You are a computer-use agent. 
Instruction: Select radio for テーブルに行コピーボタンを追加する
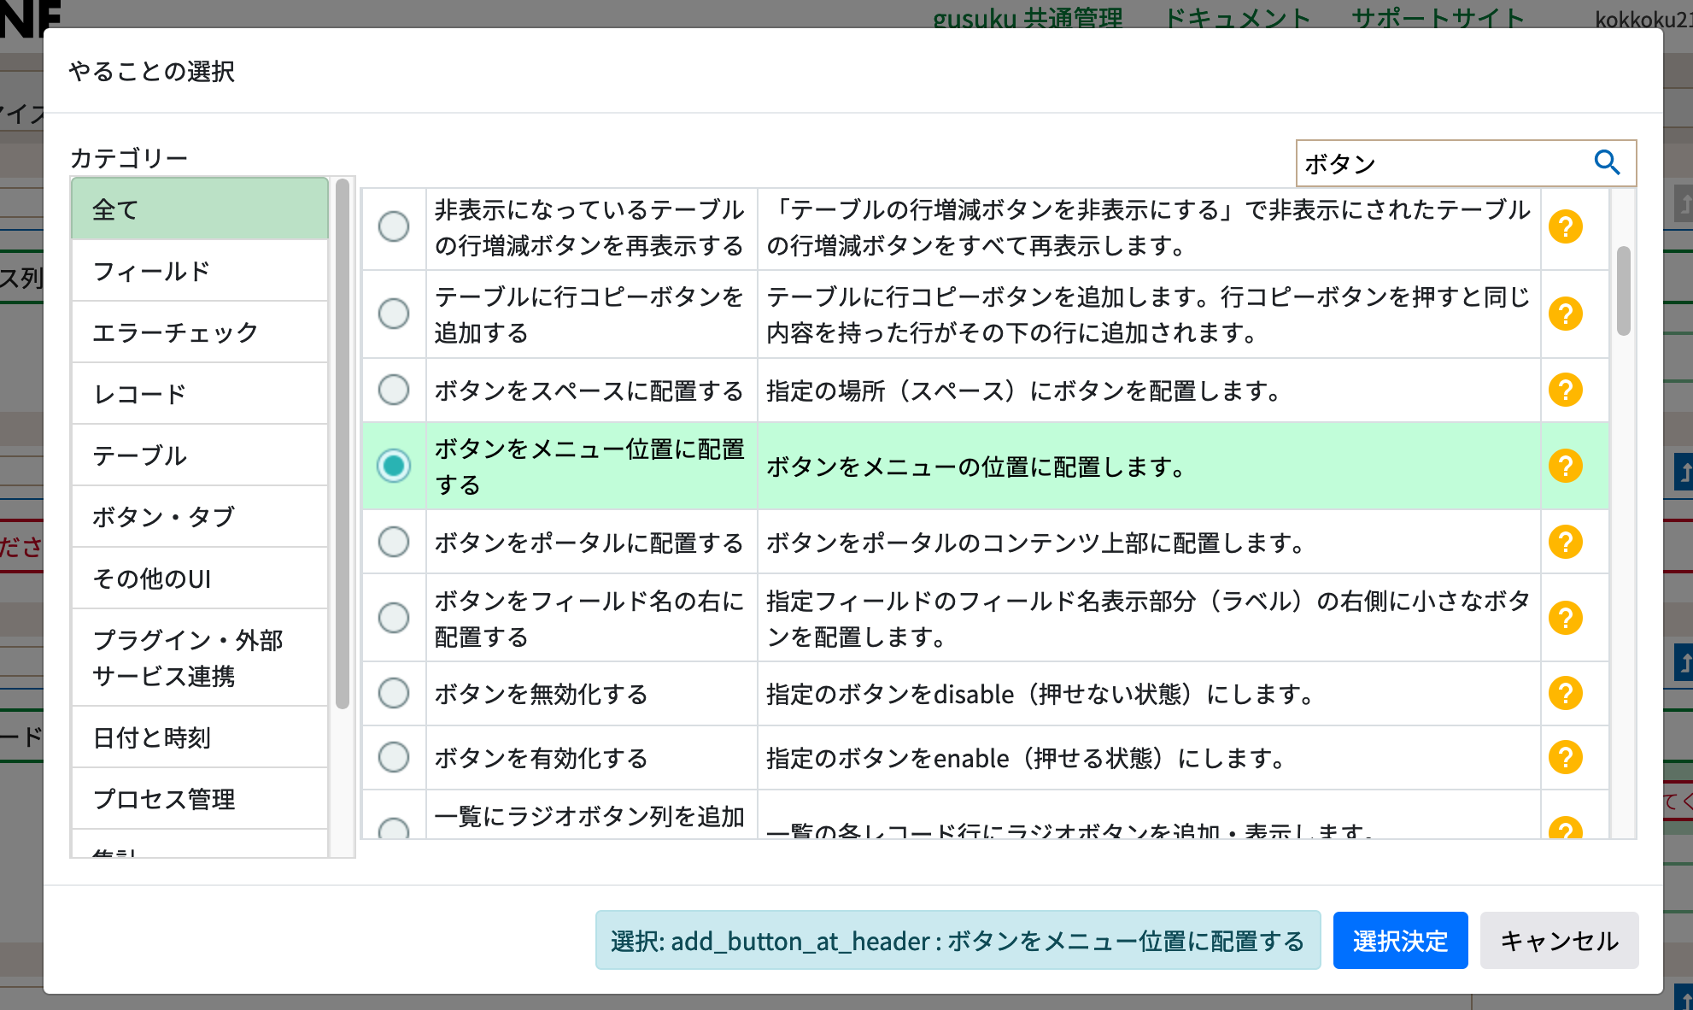pyautogui.click(x=394, y=314)
